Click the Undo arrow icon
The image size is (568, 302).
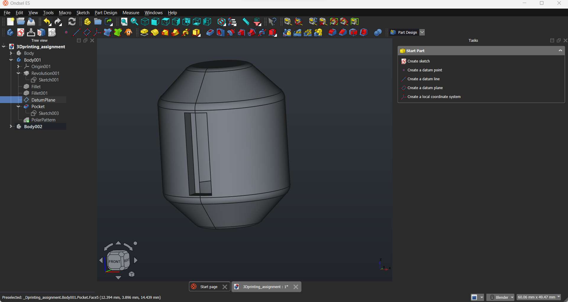coord(47,22)
